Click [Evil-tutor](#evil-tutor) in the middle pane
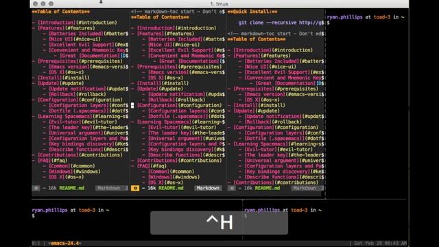 click(x=182, y=128)
